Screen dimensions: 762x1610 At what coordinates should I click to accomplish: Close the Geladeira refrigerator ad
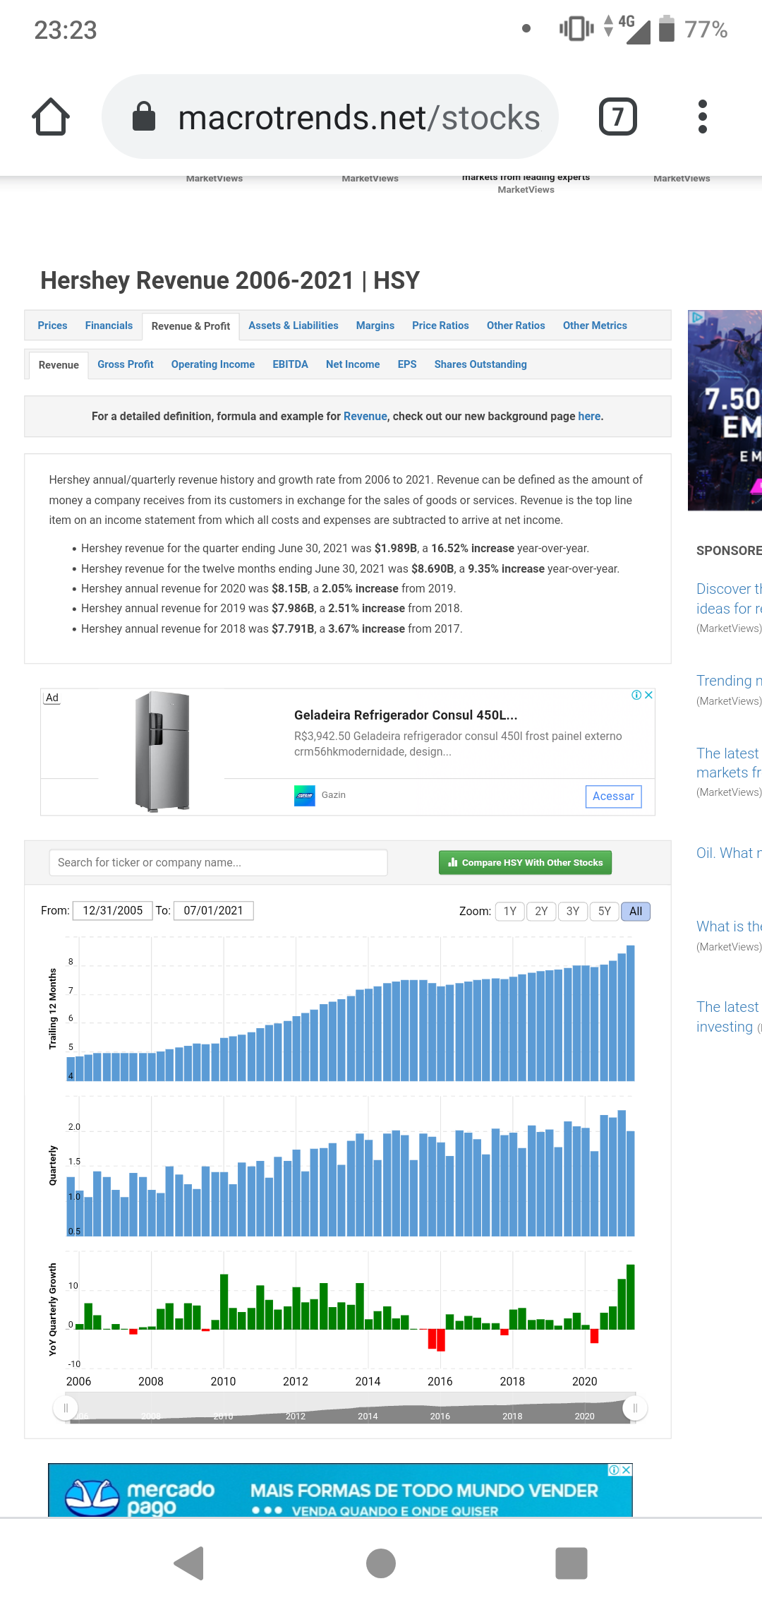[x=649, y=695]
